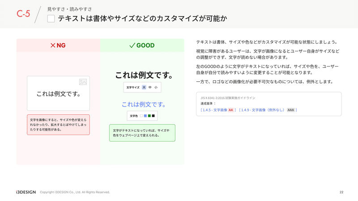Click the blue これは例文です sample text
Viewport: 358px width, 201px height.
[x=144, y=105]
